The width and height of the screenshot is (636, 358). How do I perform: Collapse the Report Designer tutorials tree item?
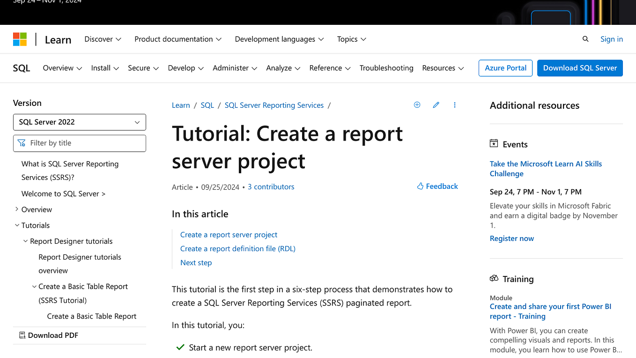pos(25,241)
